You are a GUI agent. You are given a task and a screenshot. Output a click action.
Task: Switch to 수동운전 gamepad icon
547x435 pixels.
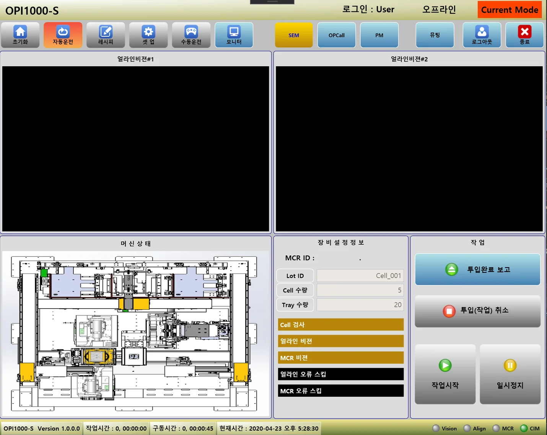(x=191, y=35)
